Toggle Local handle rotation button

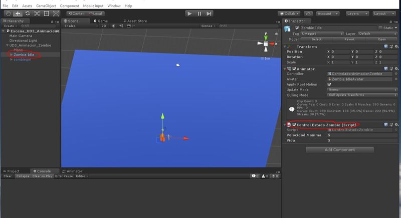(95, 14)
